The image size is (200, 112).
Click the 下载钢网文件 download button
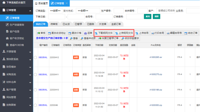pyautogui.click(x=104, y=33)
